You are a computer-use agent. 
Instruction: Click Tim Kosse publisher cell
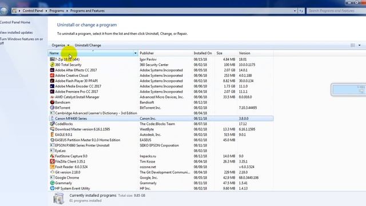click(x=148, y=161)
